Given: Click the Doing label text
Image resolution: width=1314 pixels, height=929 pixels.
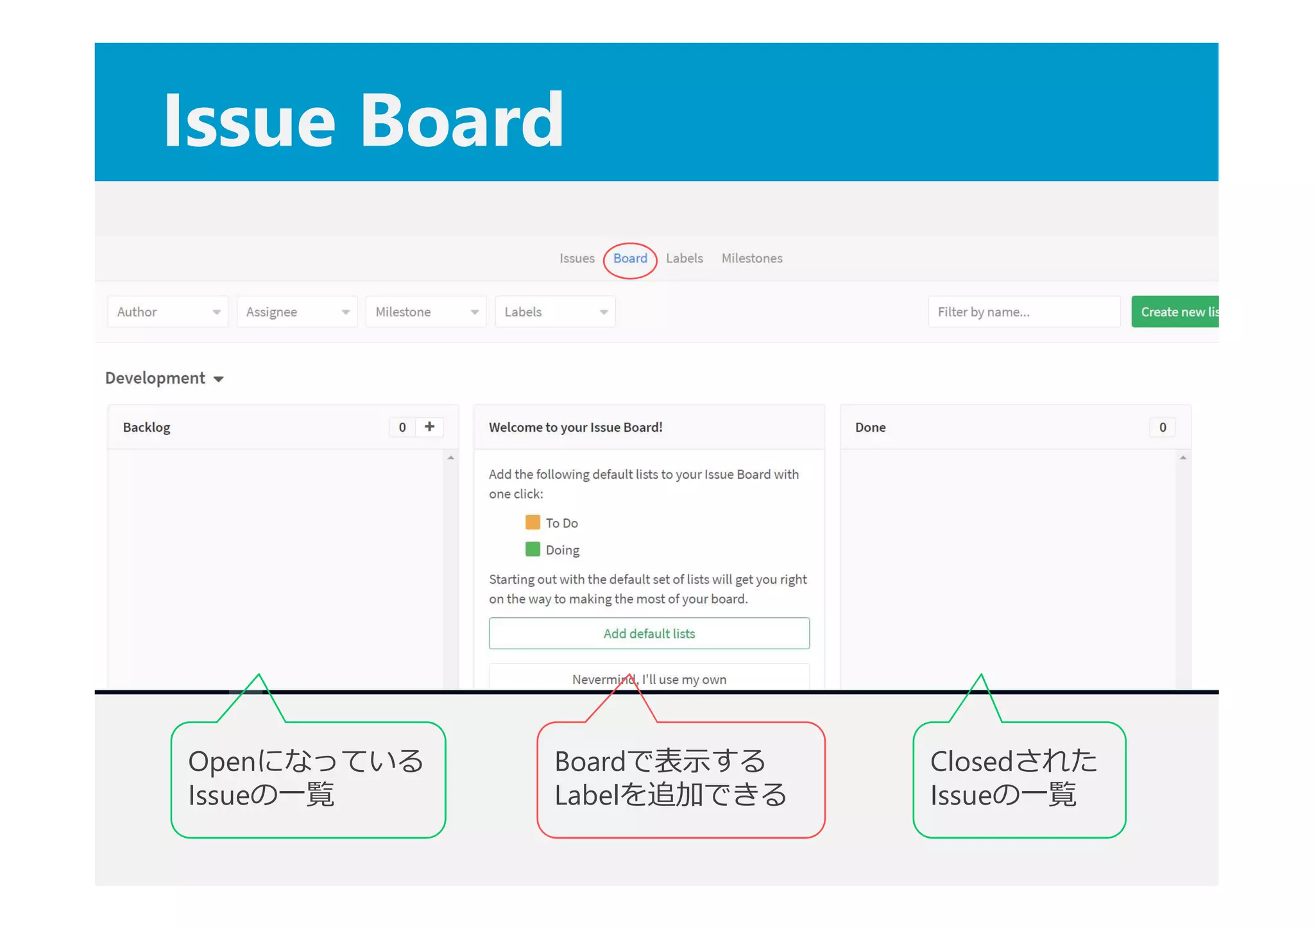Looking at the screenshot, I should click(x=562, y=550).
